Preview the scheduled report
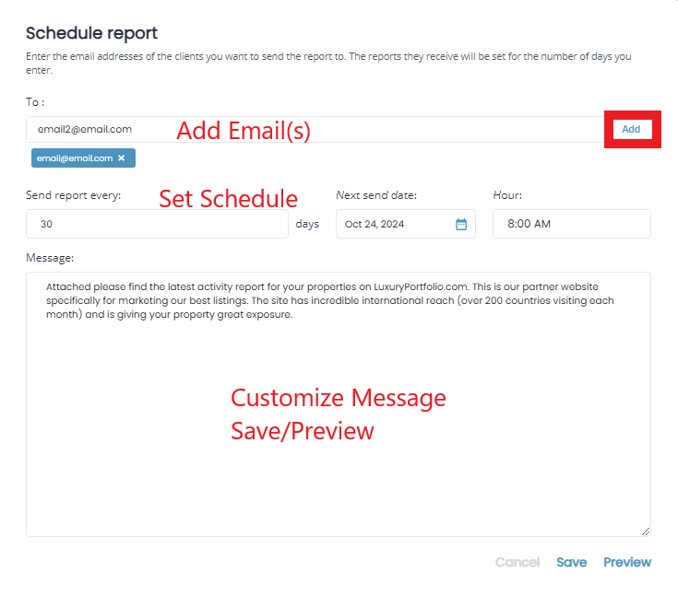The image size is (678, 595). coord(627,562)
